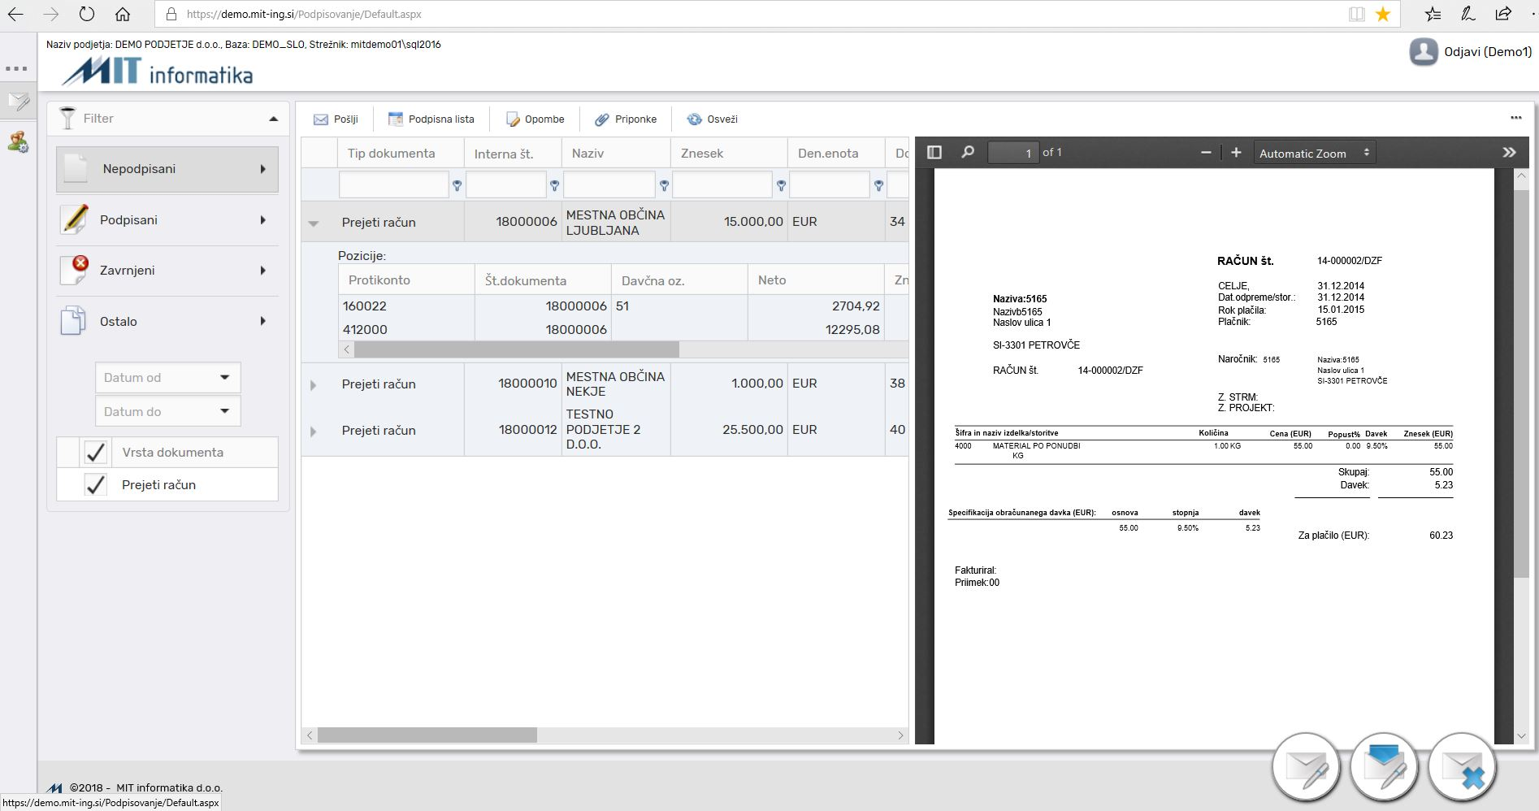This screenshot has height=811, width=1539.
Task: Open the Datum od date dropdown
Action: pyautogui.click(x=224, y=378)
